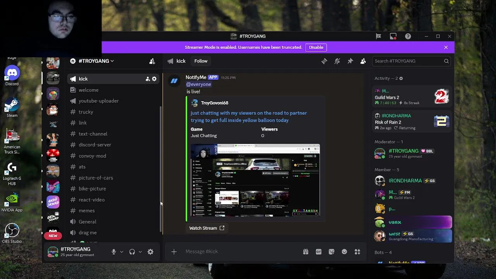Open the convoy-mod channel
Screen dimensions: 496x279
[x=113, y=156]
